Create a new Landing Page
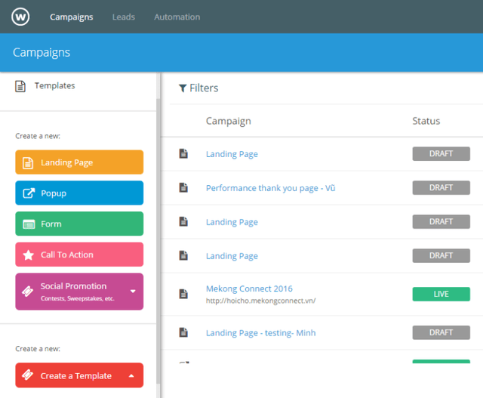Image resolution: width=483 pixels, height=398 pixels. click(79, 162)
